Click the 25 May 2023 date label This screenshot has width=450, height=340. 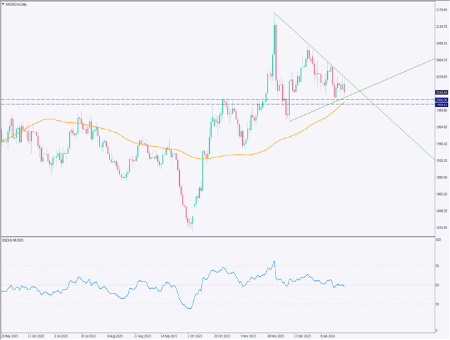point(11,336)
